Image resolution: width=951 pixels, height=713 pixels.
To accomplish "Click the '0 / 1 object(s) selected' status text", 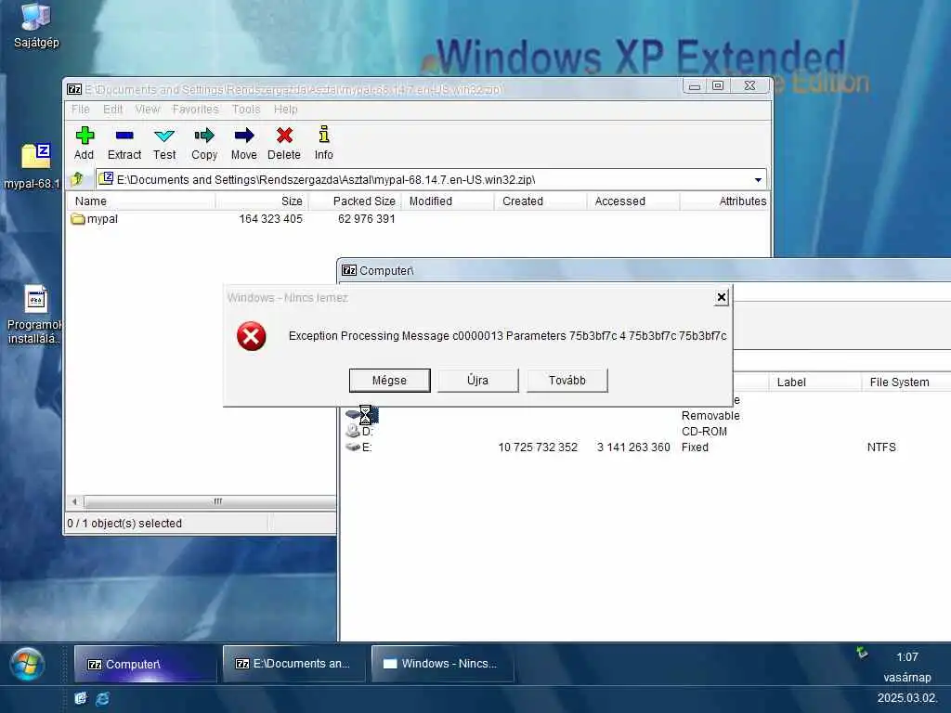I will point(124,524).
